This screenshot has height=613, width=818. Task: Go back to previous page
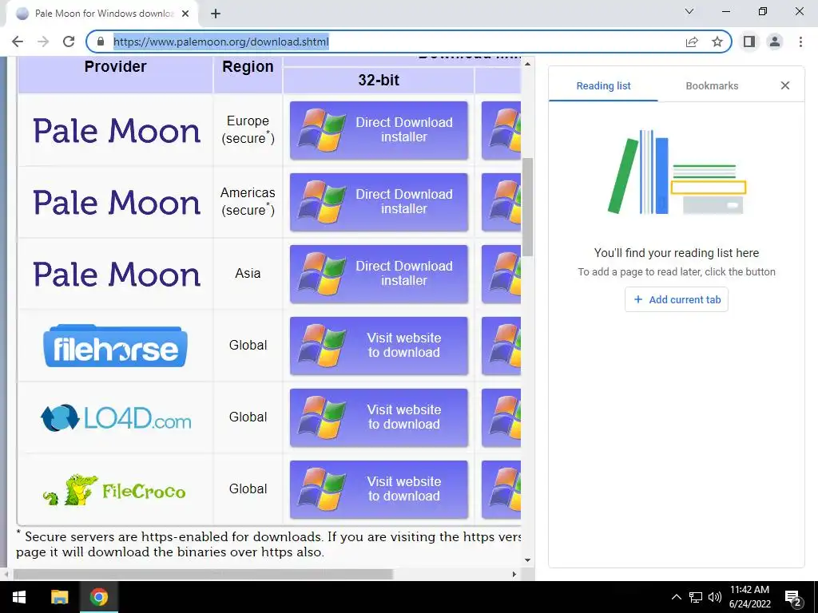click(x=18, y=42)
